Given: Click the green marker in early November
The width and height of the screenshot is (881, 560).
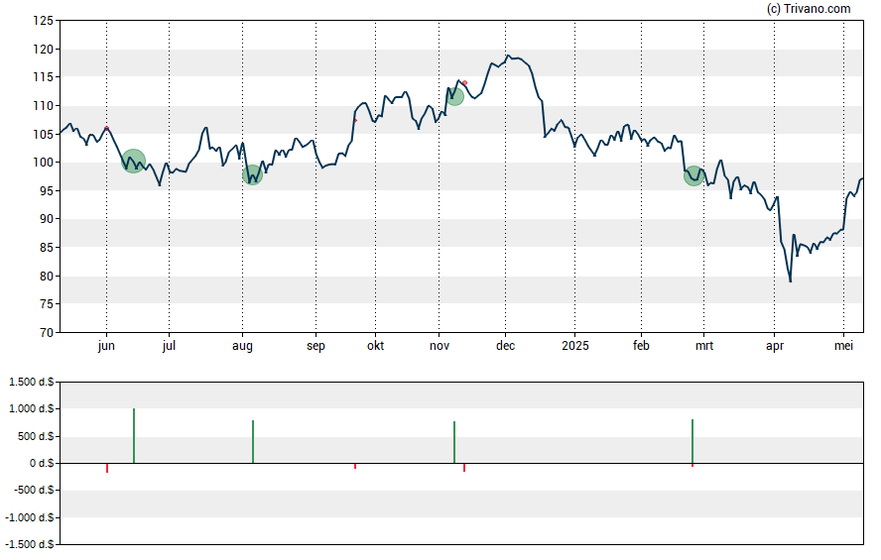Looking at the screenshot, I should point(454,96).
